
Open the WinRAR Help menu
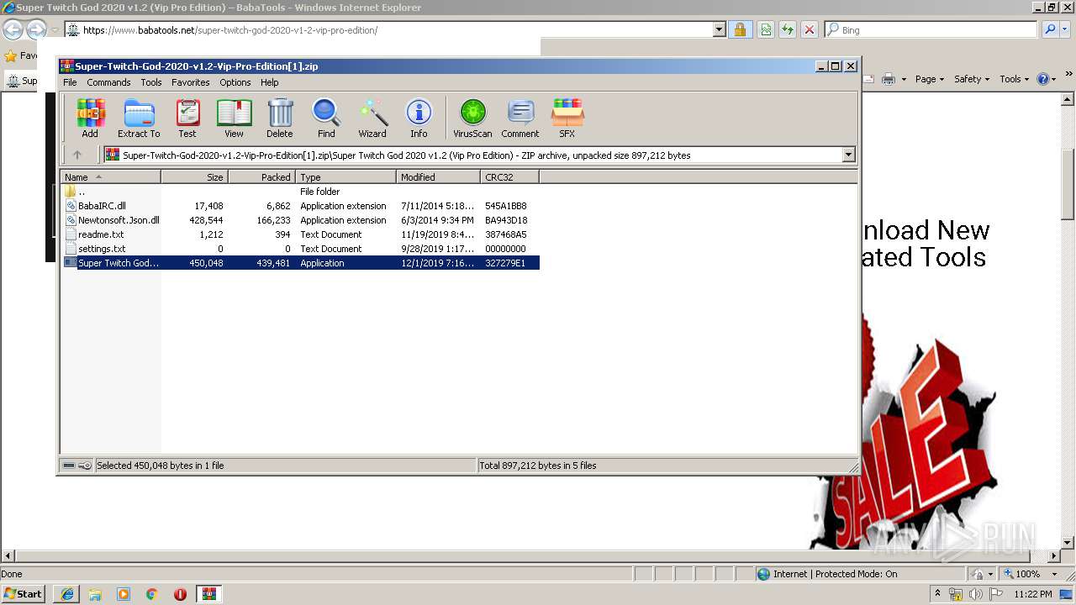(x=270, y=82)
